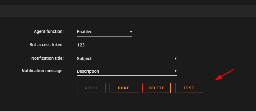Image resolution: width=256 pixels, height=111 pixels.
Task: Select the Subject value text
Action: (84, 59)
